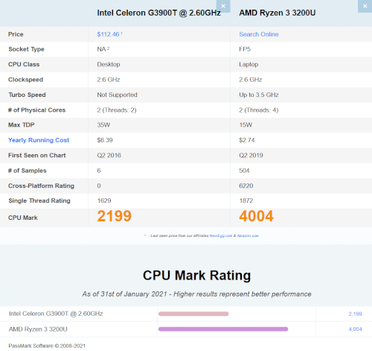The width and height of the screenshot is (372, 351).
Task: Remove the Intel Celeron G3900T column
Action: (223, 6)
